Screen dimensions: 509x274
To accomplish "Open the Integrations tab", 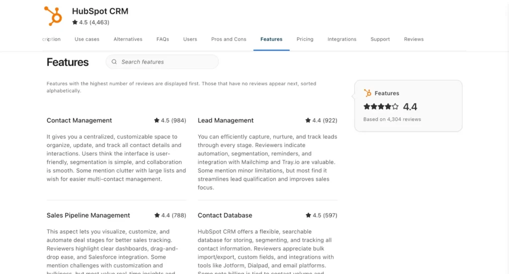I will tap(342, 39).
